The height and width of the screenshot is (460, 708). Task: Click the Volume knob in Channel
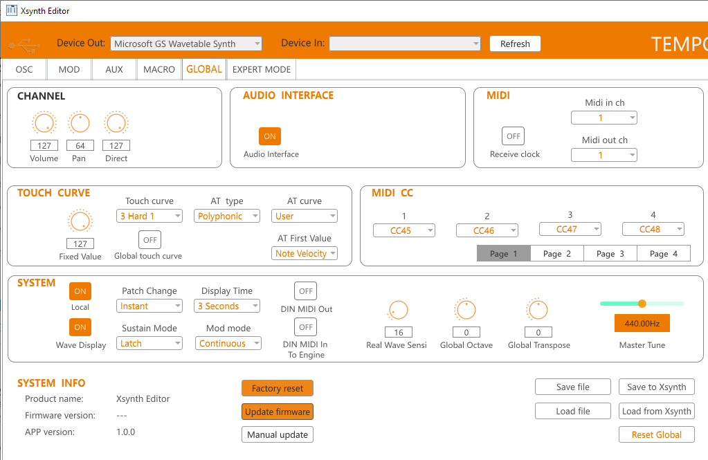tap(44, 123)
